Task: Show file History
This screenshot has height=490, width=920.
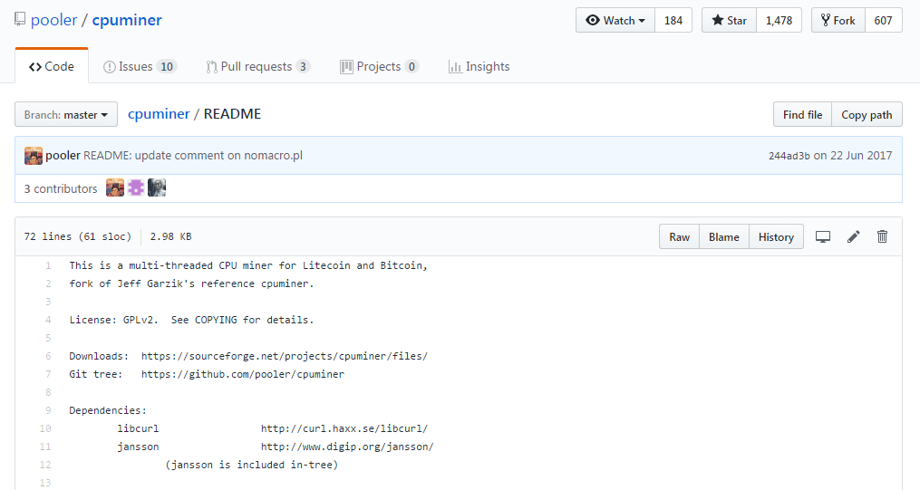Action: [x=776, y=237]
